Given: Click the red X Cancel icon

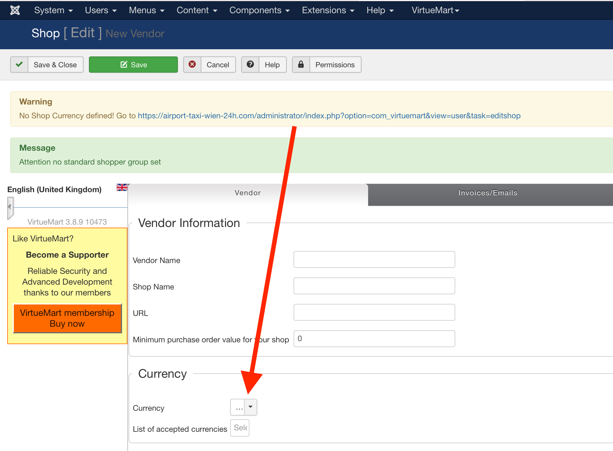Looking at the screenshot, I should tap(192, 65).
